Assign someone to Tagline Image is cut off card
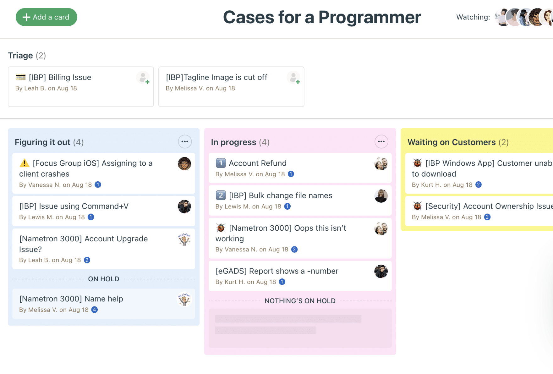The width and height of the screenshot is (553, 374). pyautogui.click(x=294, y=78)
